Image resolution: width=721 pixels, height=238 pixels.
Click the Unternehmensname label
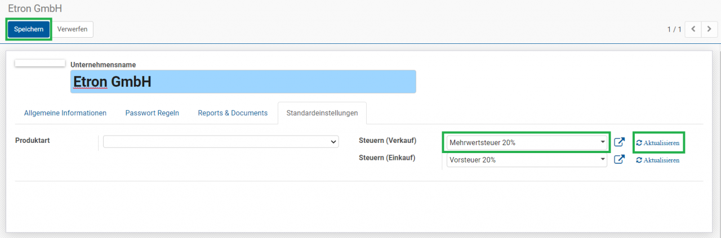(x=103, y=65)
